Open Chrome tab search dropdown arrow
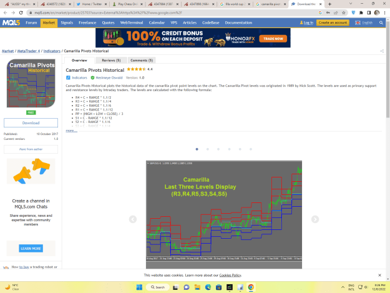390x293 pixels. [351, 4]
